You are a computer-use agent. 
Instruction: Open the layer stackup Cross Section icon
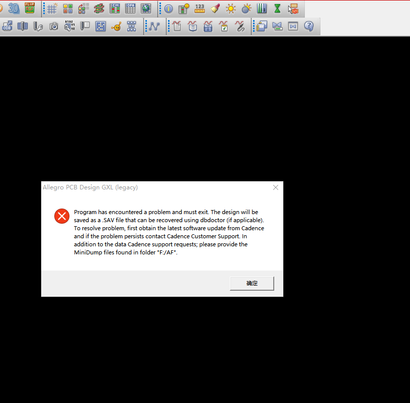(99, 9)
